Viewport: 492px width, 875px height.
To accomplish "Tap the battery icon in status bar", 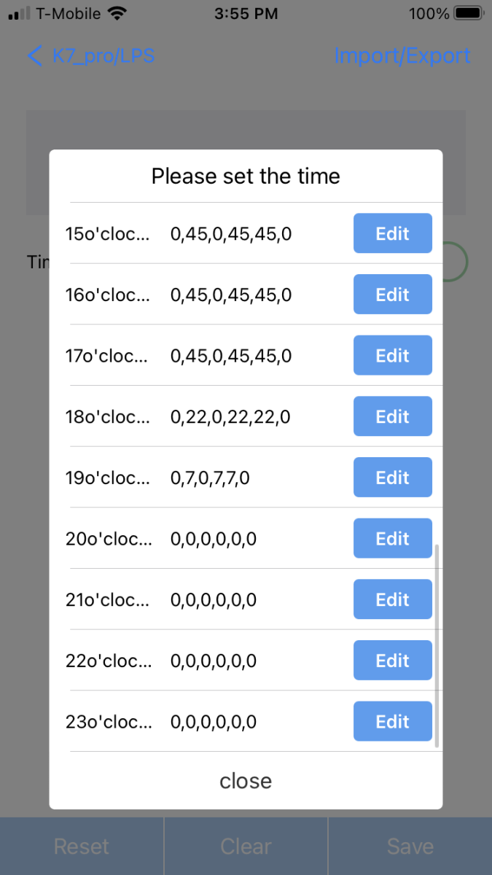I will 468,13.
